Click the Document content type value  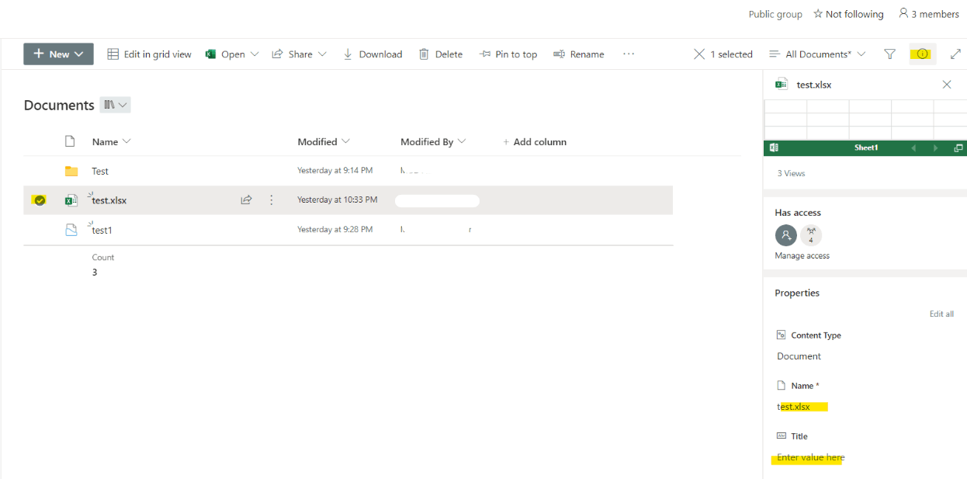pyautogui.click(x=799, y=357)
